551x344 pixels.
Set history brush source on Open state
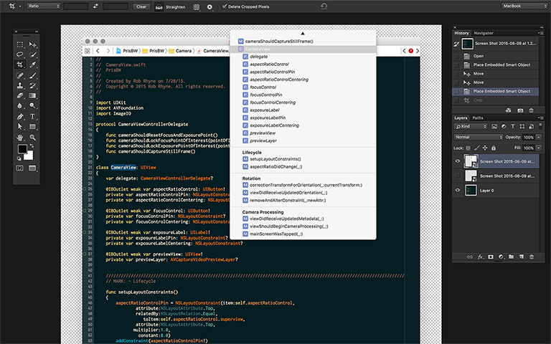click(456, 56)
